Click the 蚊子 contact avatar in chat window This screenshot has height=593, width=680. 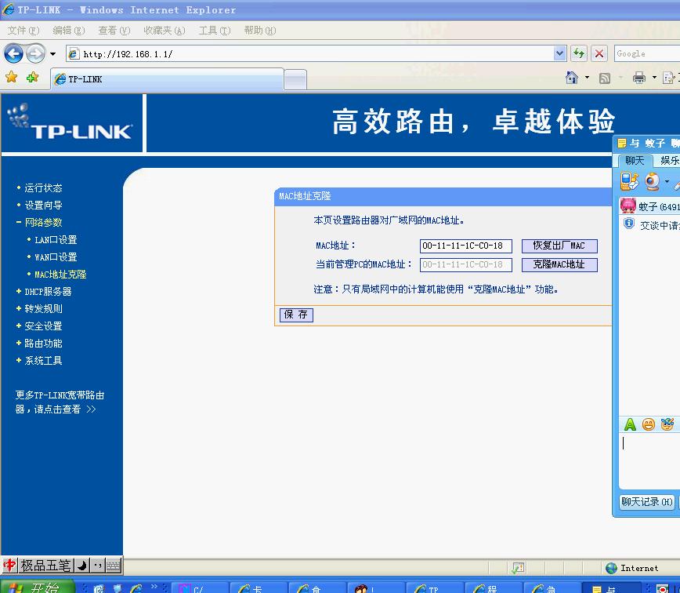point(628,206)
